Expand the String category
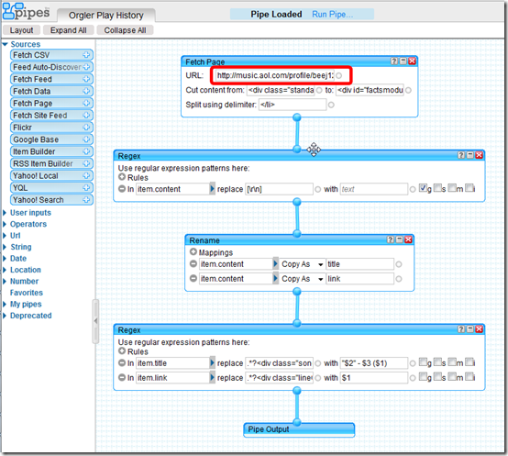Viewport: 508px width, 456px height. point(5,247)
